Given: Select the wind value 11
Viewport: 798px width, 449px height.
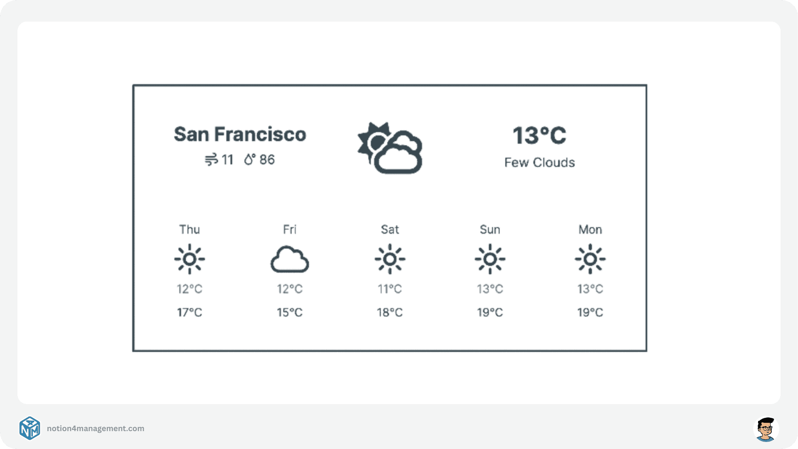Looking at the screenshot, I should pyautogui.click(x=228, y=159).
